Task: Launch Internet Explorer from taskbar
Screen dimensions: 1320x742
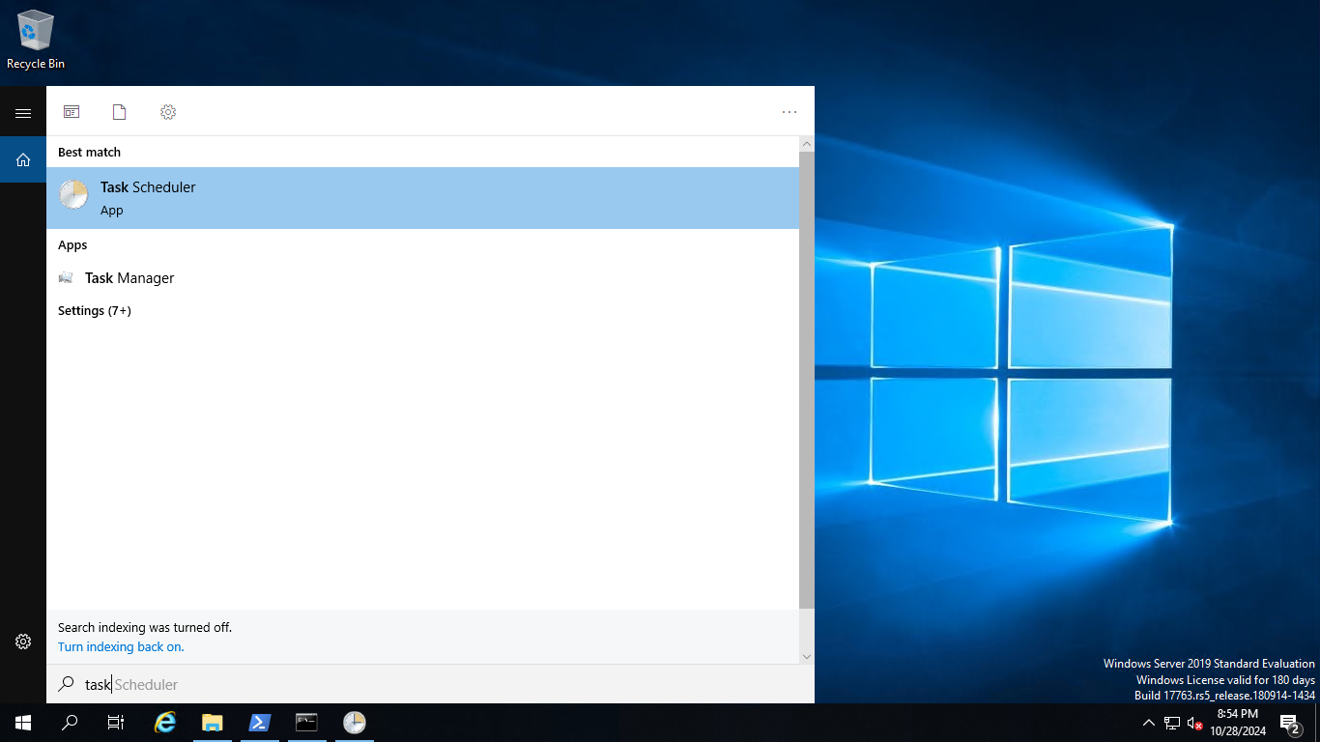Action: pyautogui.click(x=166, y=723)
